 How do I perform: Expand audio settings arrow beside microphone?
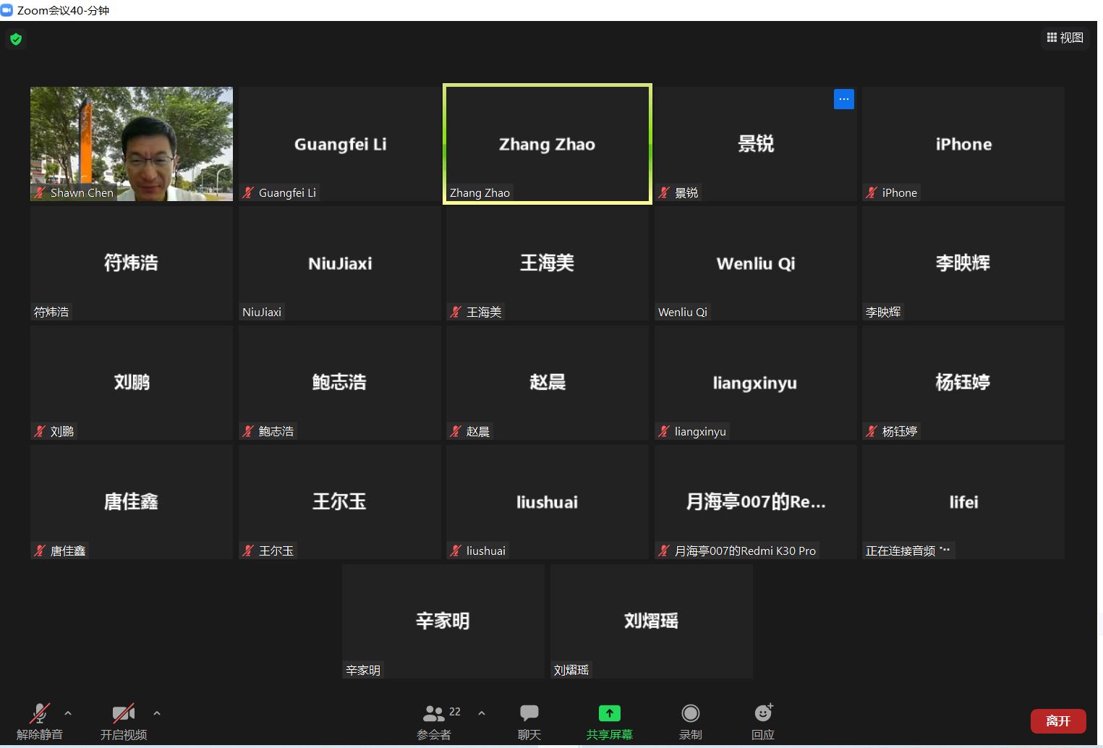pos(68,713)
